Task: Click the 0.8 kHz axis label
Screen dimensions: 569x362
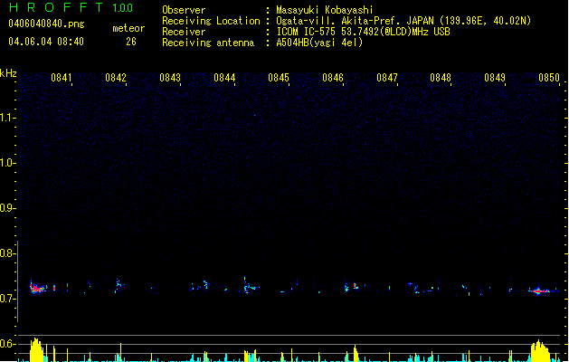Action: tap(7, 253)
